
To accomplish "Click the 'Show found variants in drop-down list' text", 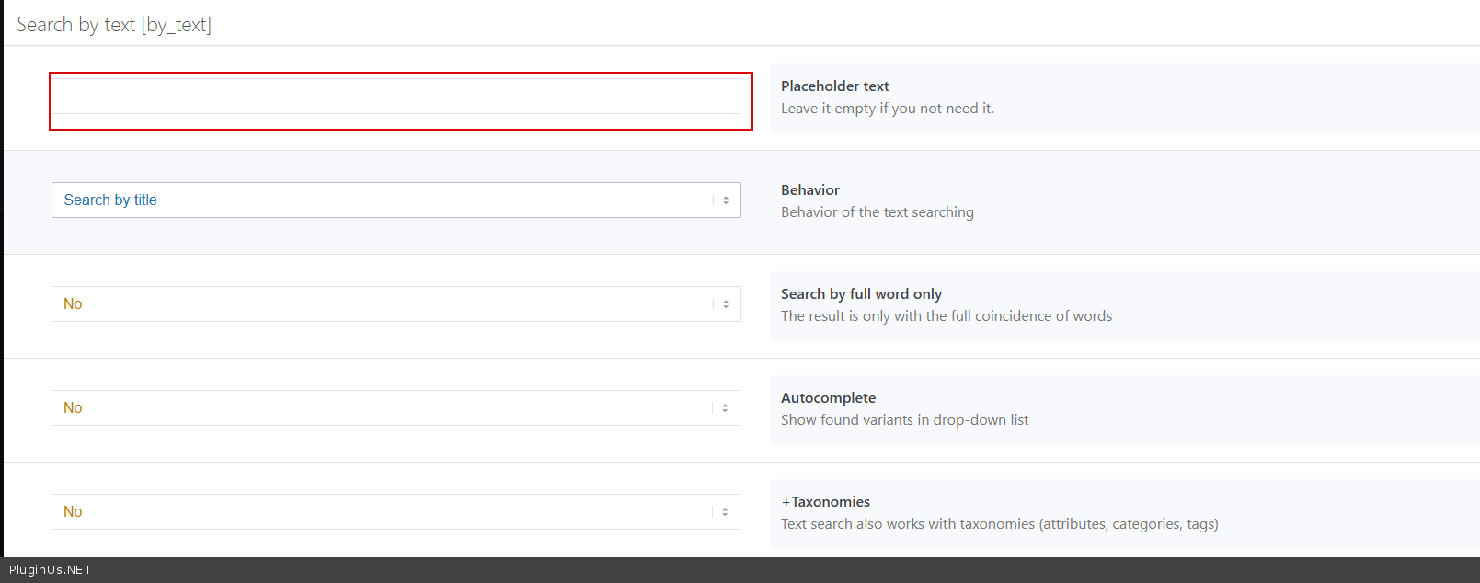I will [x=904, y=420].
